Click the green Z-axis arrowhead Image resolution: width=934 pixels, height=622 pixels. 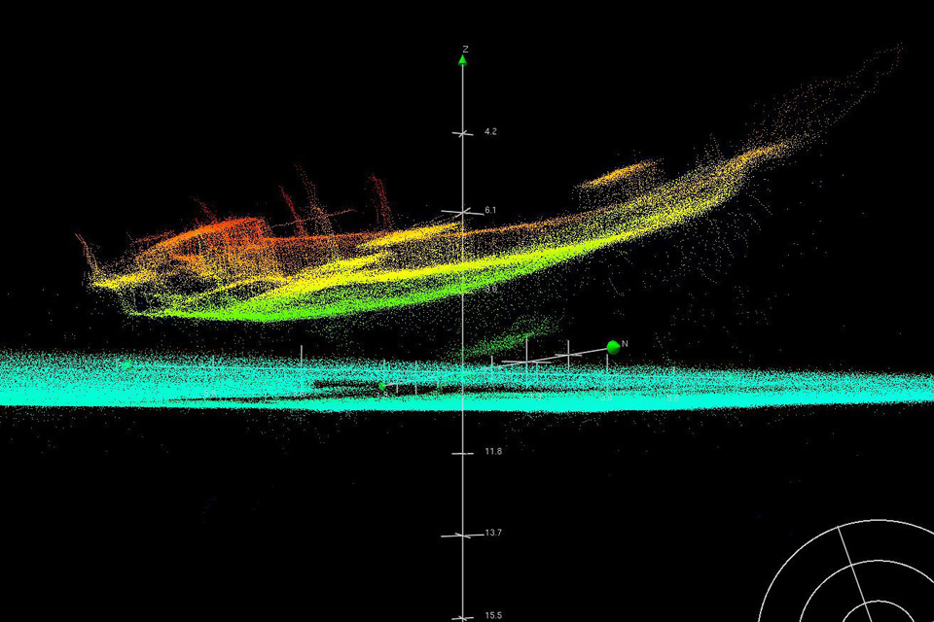coord(463,60)
